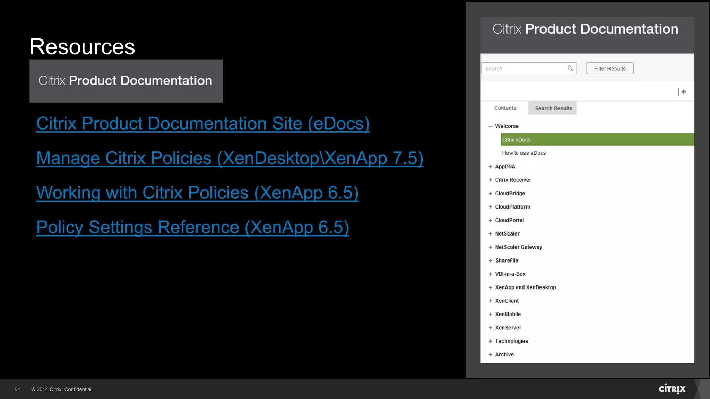The image size is (710, 399).
Task: Expand the CloudPortal node
Action: (x=490, y=220)
